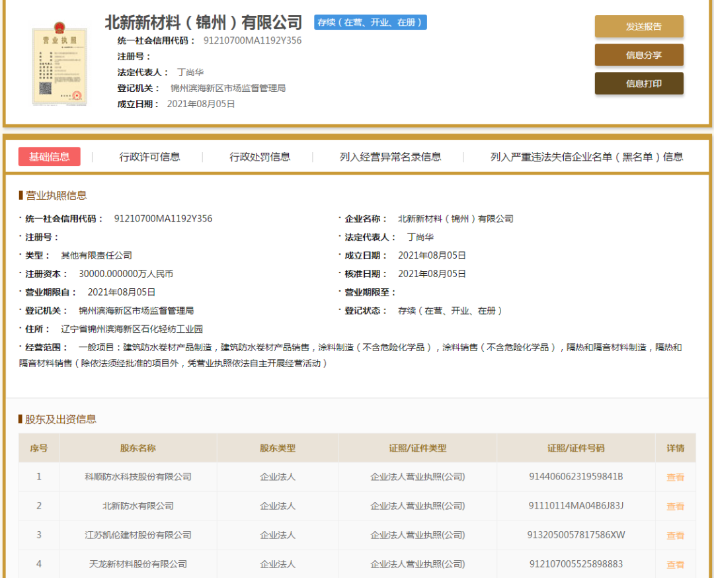Image resolution: width=714 pixels, height=578 pixels.
Task: Click 企业法人 in the 北新防水有限公司 row
Action: tap(278, 506)
